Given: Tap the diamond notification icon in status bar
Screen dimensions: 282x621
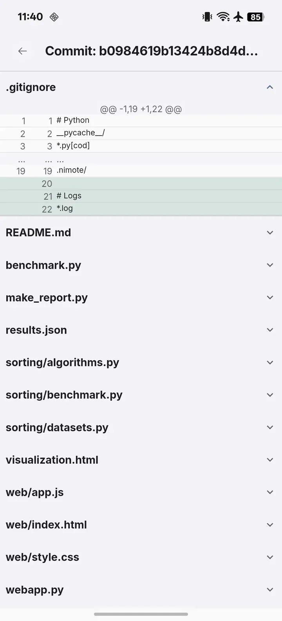Looking at the screenshot, I should point(54,17).
